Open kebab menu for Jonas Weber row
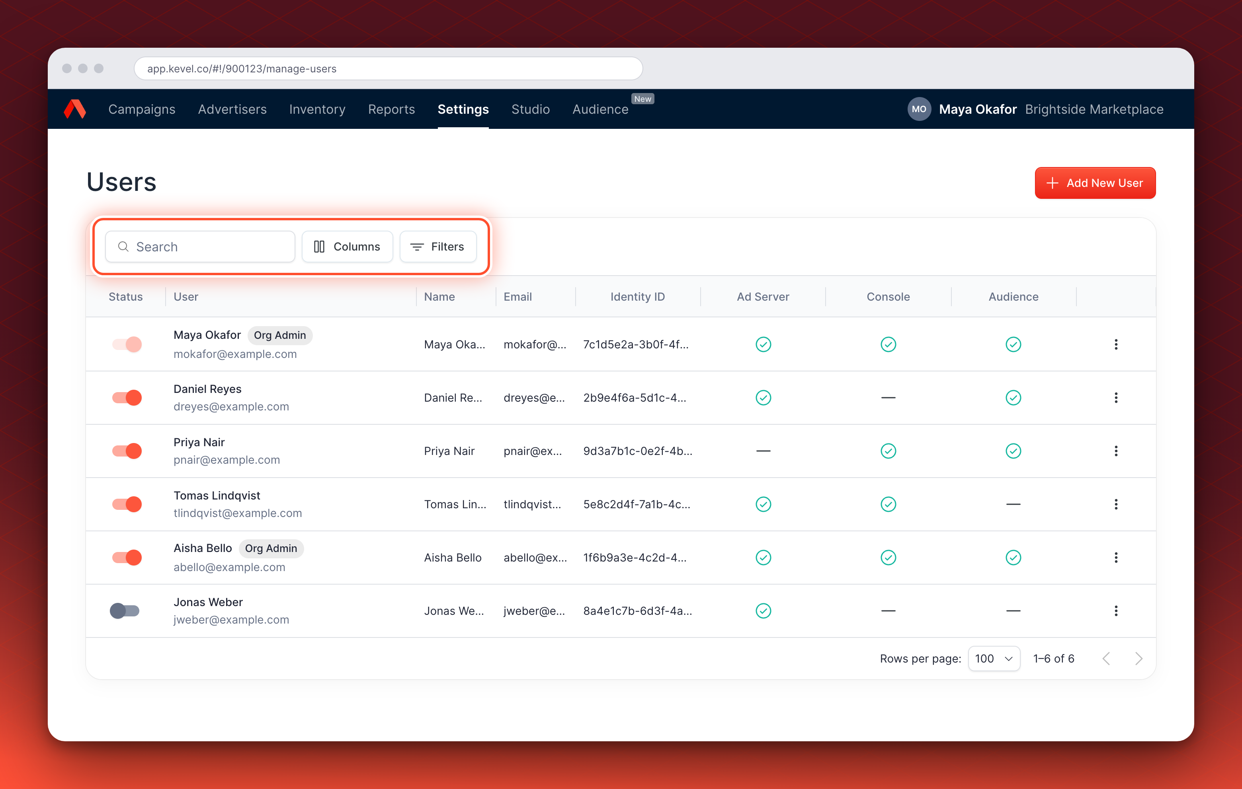The height and width of the screenshot is (789, 1242). tap(1116, 611)
